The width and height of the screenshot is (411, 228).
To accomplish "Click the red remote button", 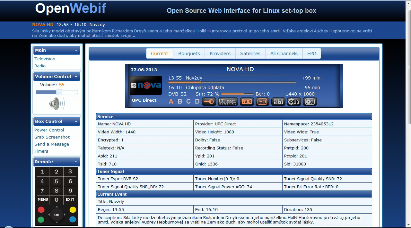I will (x=41, y=210).
